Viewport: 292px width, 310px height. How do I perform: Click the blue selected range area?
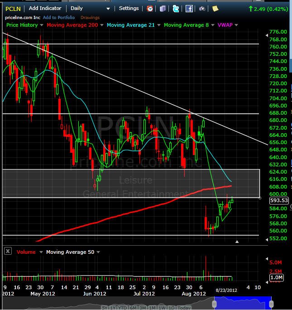coord(243,303)
